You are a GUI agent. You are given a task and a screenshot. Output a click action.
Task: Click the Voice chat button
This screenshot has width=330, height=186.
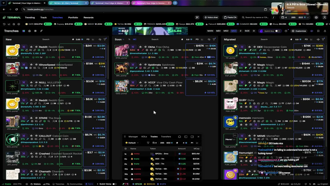click(x=211, y=18)
